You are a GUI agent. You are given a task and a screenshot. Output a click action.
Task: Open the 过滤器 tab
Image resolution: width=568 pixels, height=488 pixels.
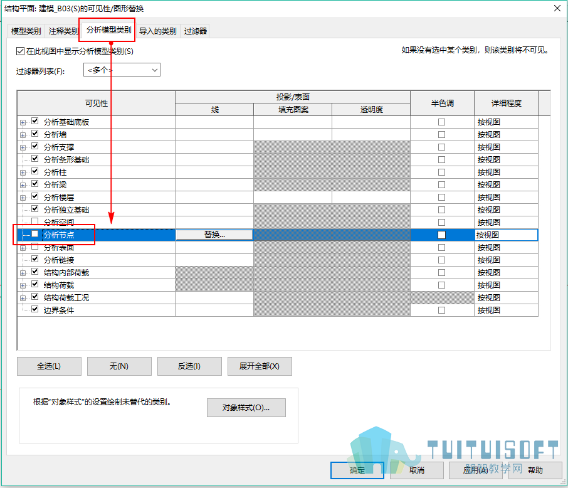(x=195, y=31)
